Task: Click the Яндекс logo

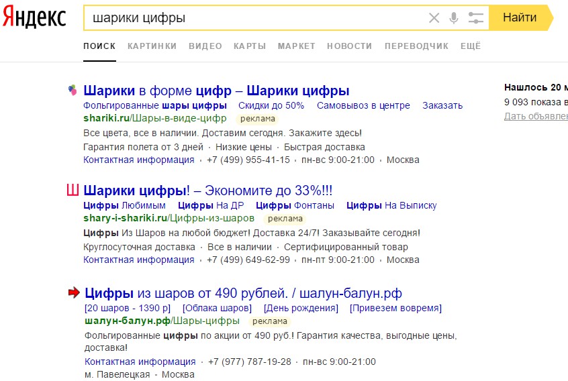Action: click(x=34, y=17)
